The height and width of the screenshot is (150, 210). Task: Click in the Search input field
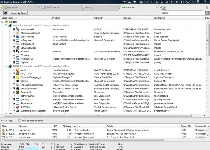[x=183, y=13]
